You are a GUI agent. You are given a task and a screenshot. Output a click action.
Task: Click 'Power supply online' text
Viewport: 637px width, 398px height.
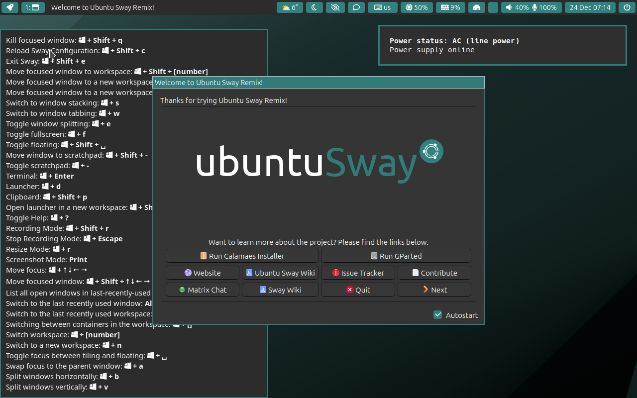point(432,50)
